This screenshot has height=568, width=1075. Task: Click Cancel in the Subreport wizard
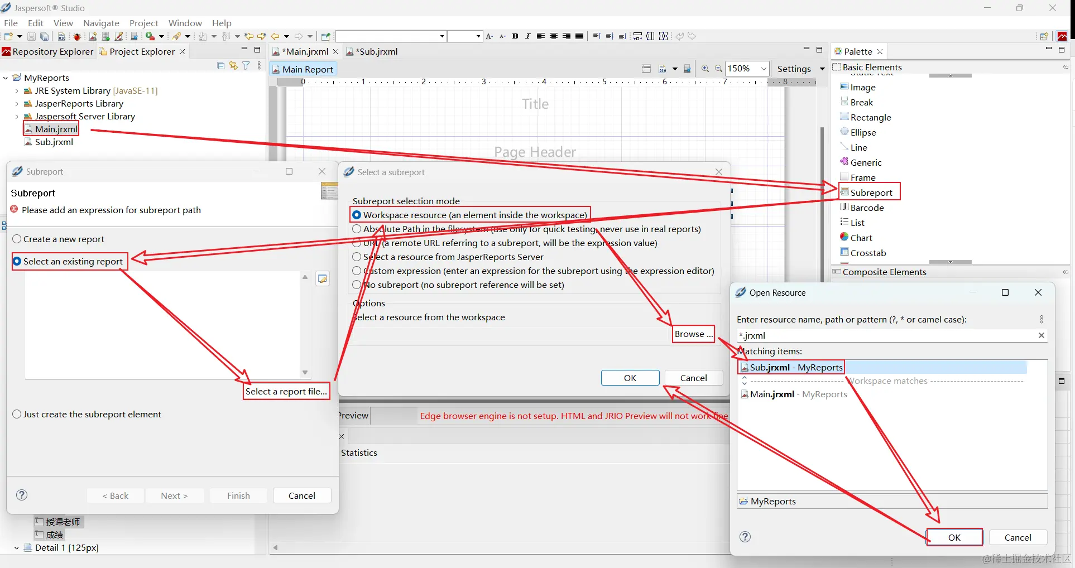302,496
